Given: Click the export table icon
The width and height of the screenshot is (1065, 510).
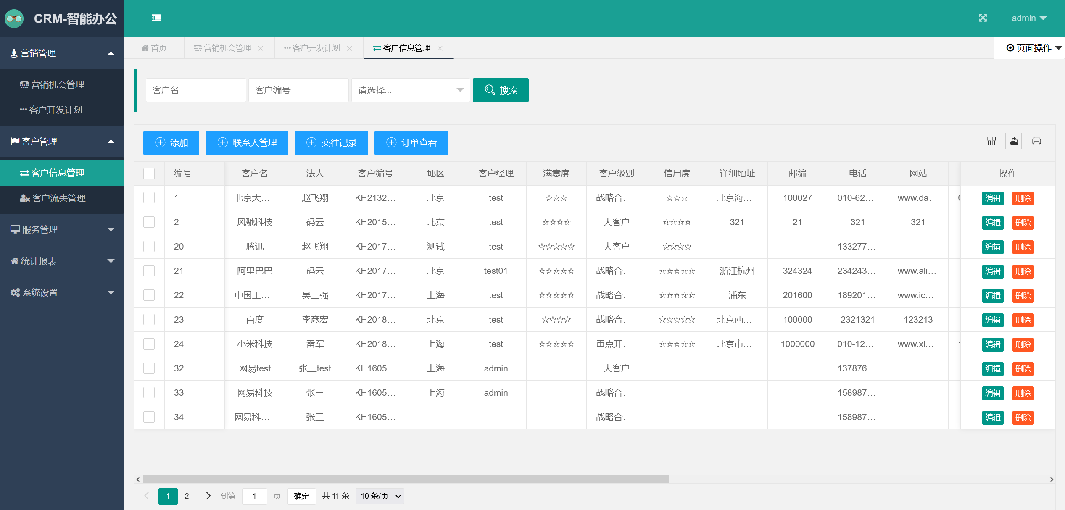Looking at the screenshot, I should coord(1014,141).
